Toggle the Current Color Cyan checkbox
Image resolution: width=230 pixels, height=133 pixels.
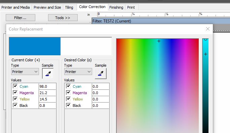pos(15,86)
